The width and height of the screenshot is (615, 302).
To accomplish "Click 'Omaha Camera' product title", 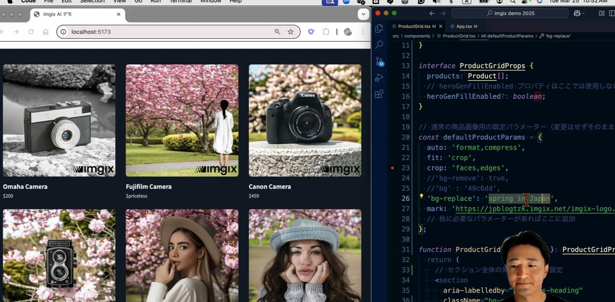I will (25, 187).
